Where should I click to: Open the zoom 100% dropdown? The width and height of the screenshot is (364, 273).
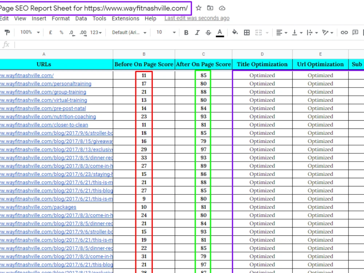pyautogui.click(x=30, y=32)
